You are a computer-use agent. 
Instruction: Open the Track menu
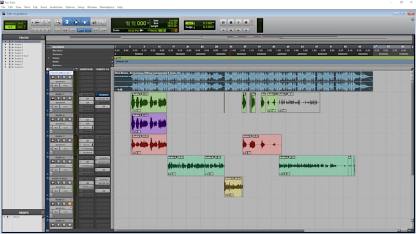coord(27,7)
